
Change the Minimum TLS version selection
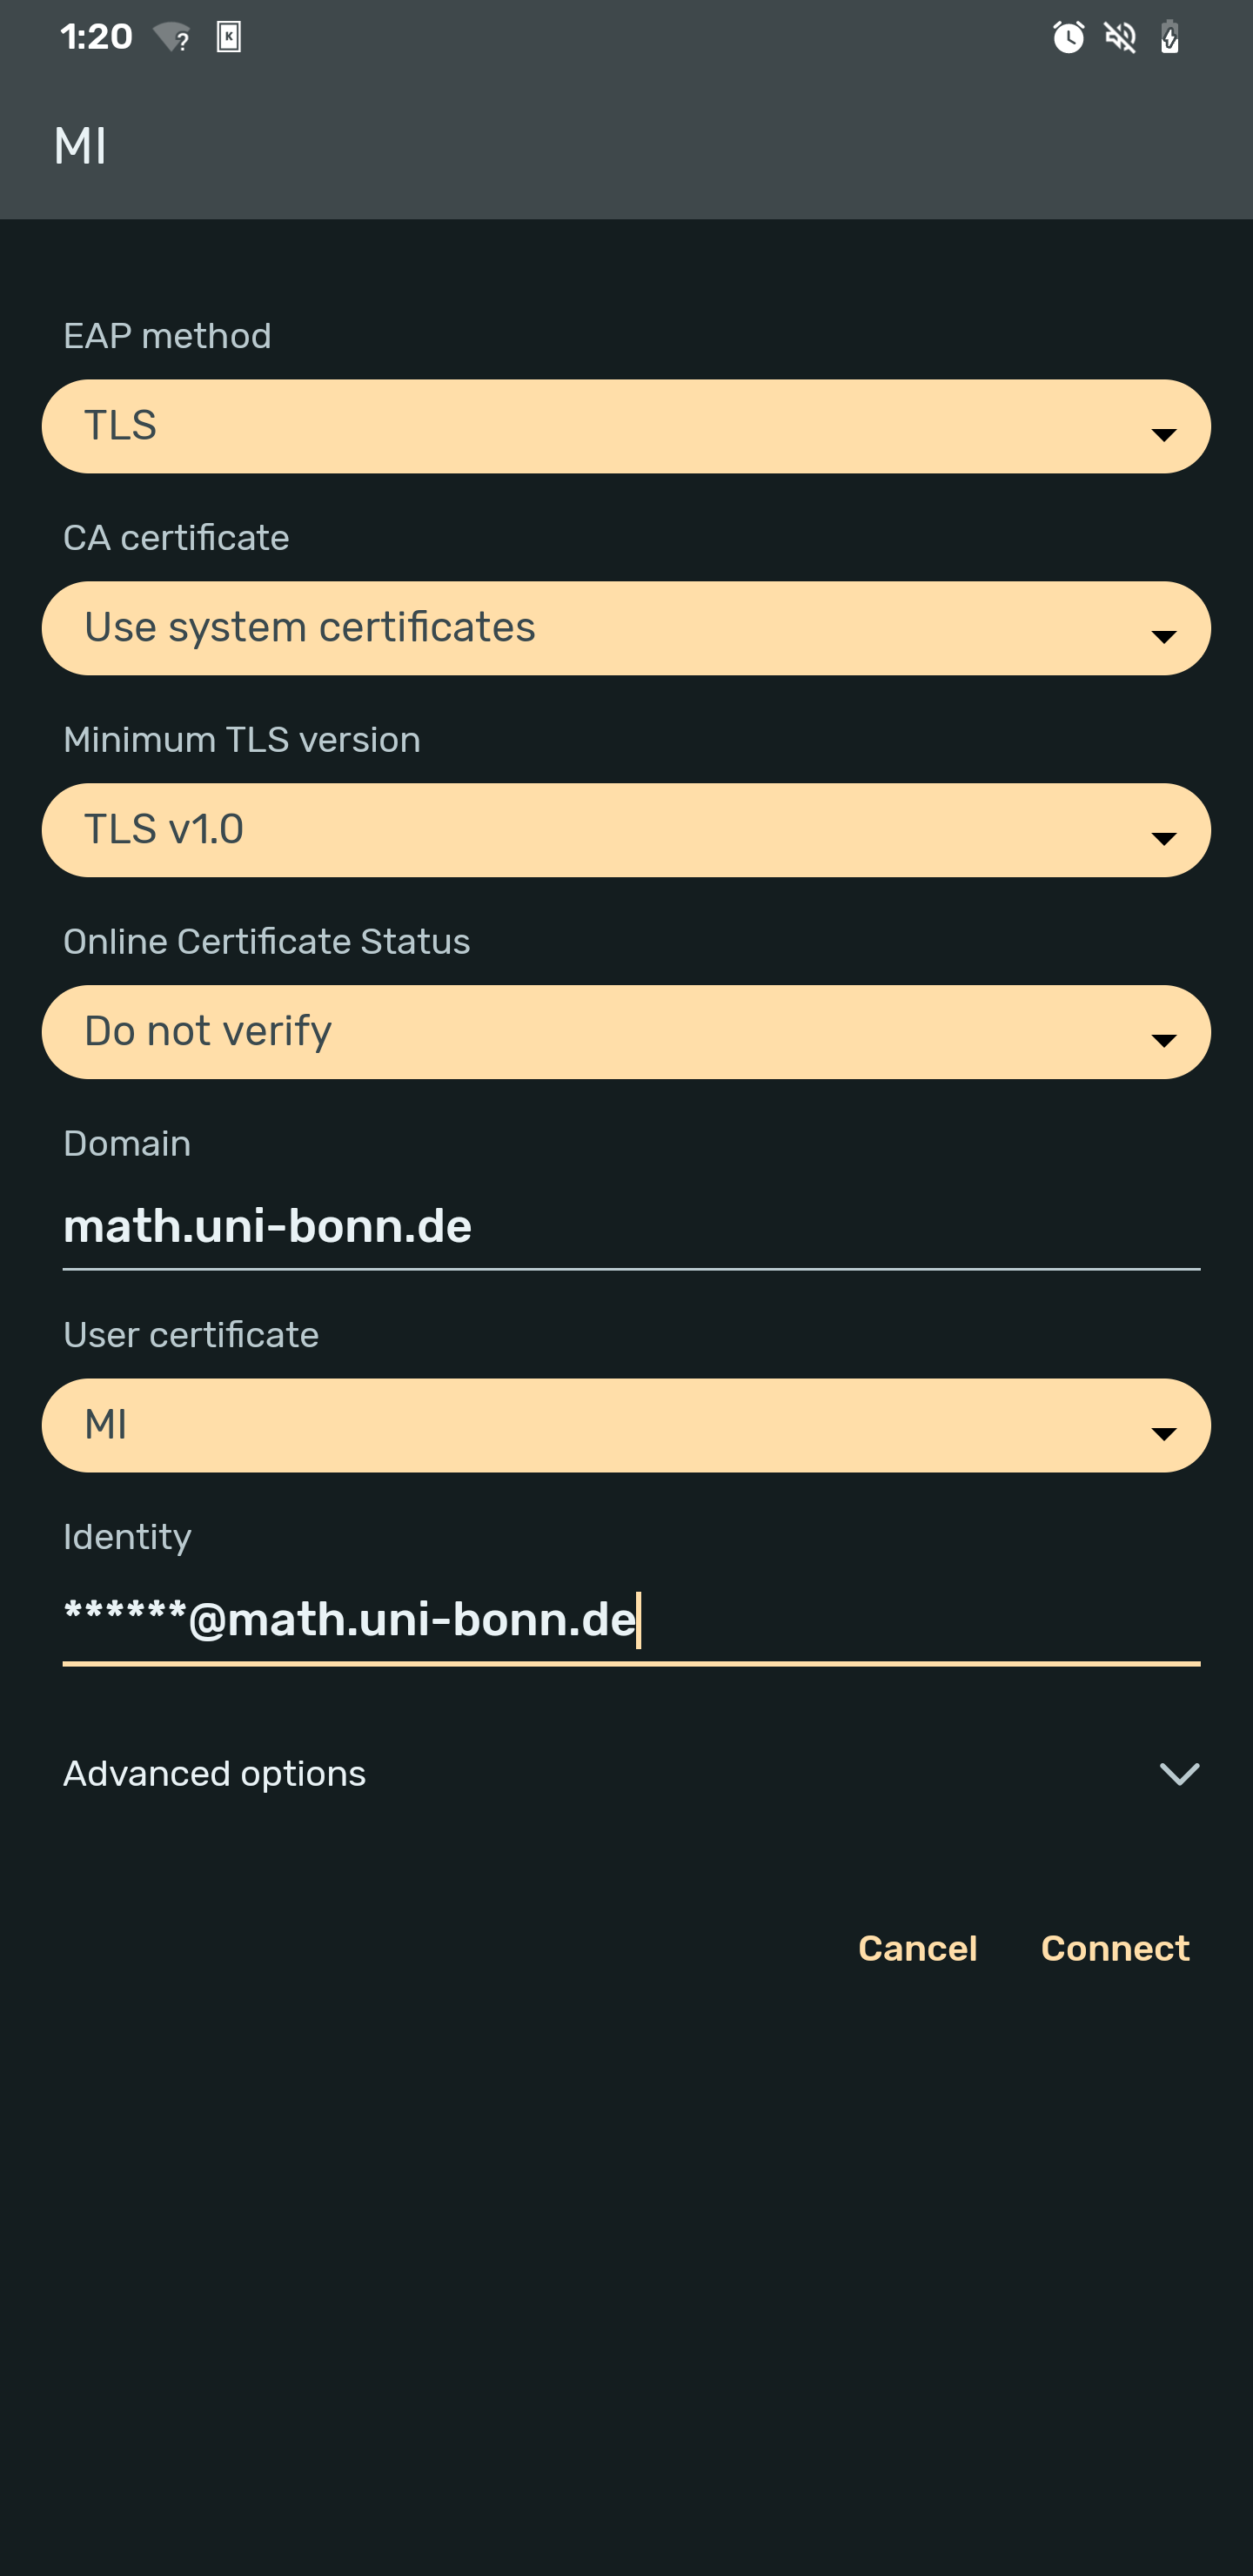[x=626, y=830]
